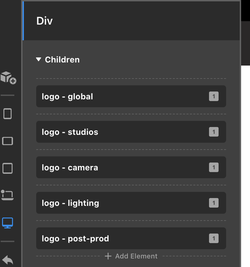Click the count badge on logo - studios

pyautogui.click(x=214, y=132)
